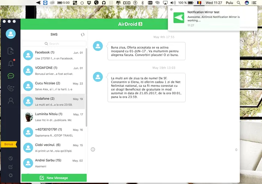Select the SMS messages sidebar icon

click(x=11, y=76)
